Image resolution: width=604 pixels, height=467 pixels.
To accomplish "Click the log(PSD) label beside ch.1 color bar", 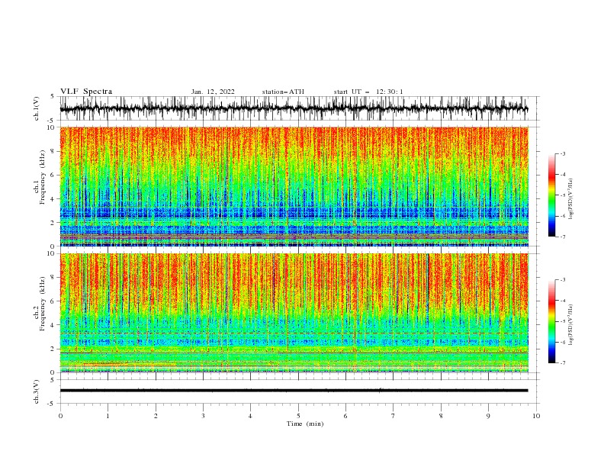I will (x=570, y=199).
